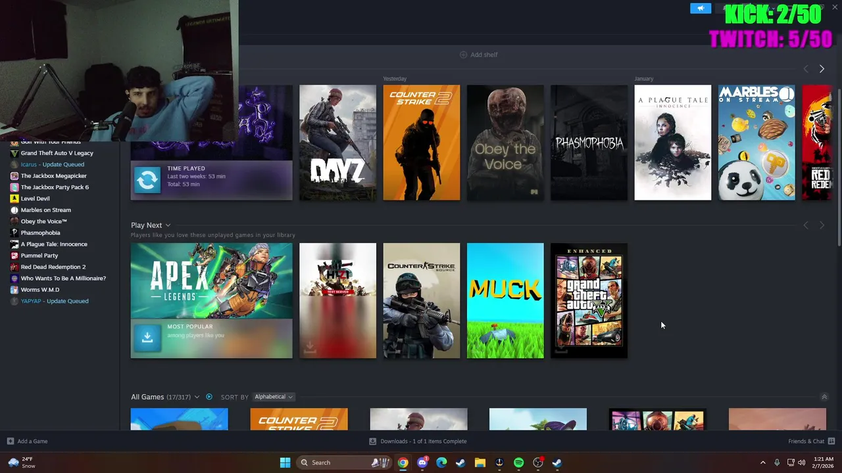Open the weather widget showing 24°F Snow
842x473 pixels.
tap(22, 462)
